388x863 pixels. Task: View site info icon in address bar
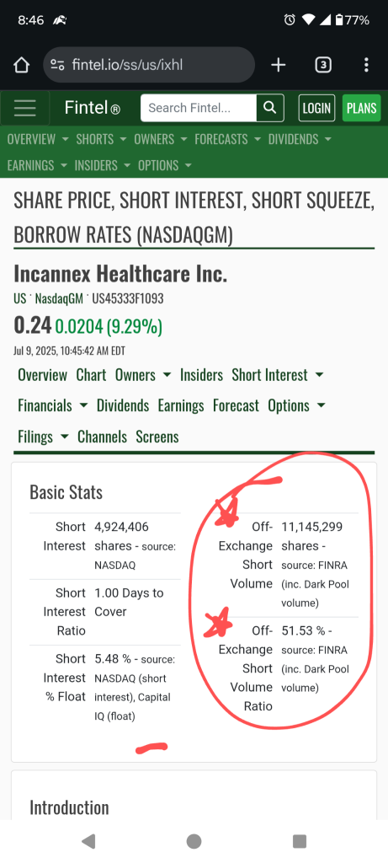coord(57,65)
